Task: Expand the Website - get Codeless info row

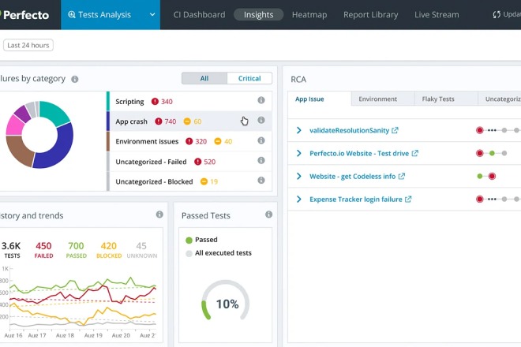Action: pyautogui.click(x=298, y=177)
